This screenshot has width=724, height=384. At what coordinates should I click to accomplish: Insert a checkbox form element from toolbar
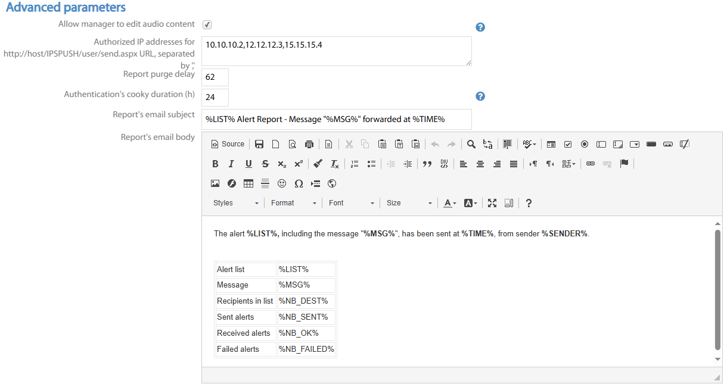(x=568, y=144)
